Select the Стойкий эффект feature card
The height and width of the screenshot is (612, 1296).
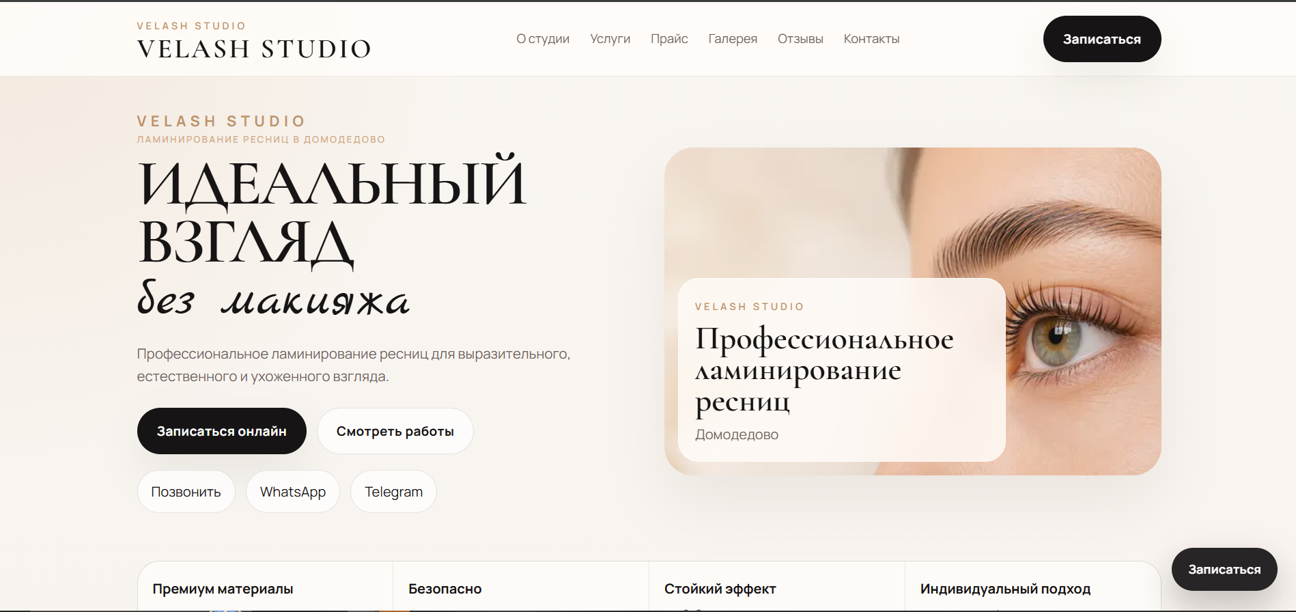pyautogui.click(x=777, y=587)
